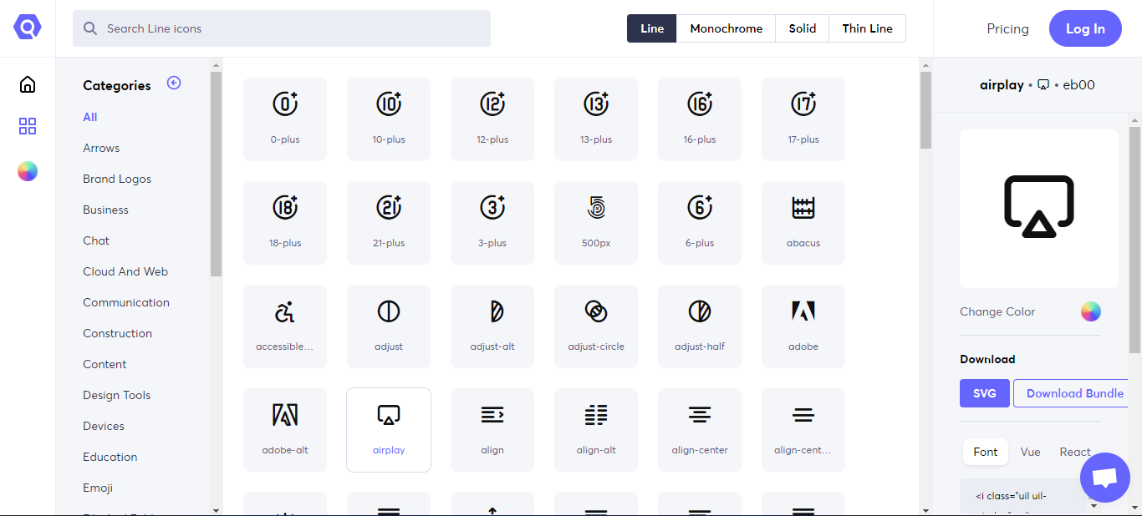Select the accessible wheelchair icon card
This screenshot has height=516, width=1142.
[x=285, y=326]
